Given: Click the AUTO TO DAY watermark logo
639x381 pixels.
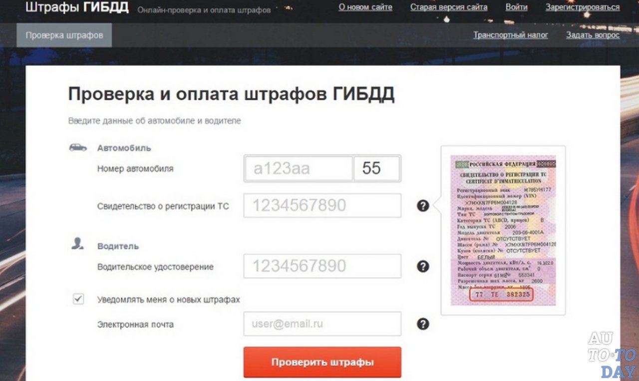Looking at the screenshot, I should 612,355.
